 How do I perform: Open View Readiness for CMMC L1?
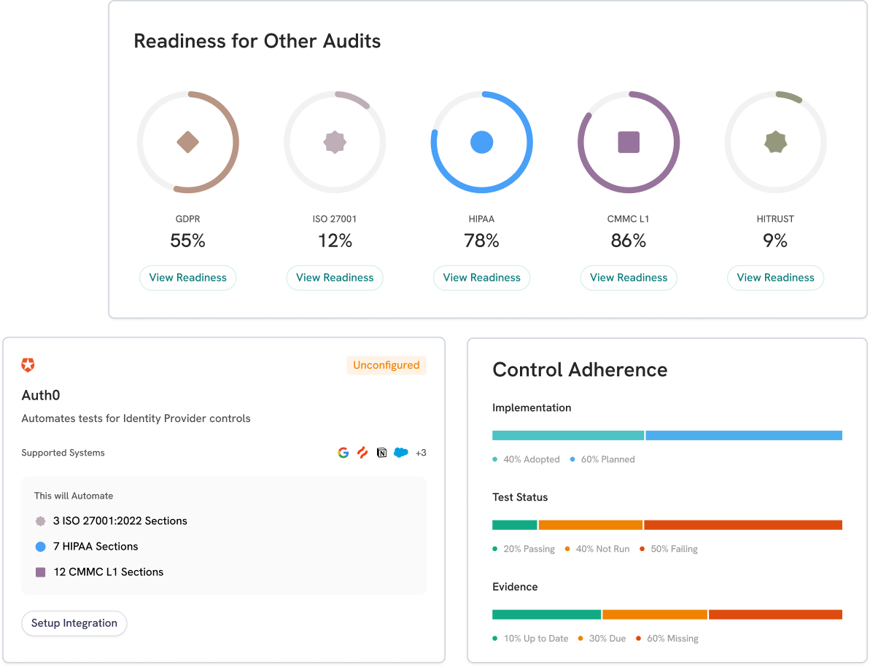click(629, 278)
